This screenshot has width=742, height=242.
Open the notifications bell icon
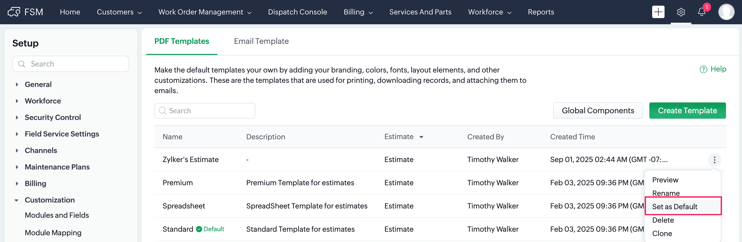tap(702, 12)
